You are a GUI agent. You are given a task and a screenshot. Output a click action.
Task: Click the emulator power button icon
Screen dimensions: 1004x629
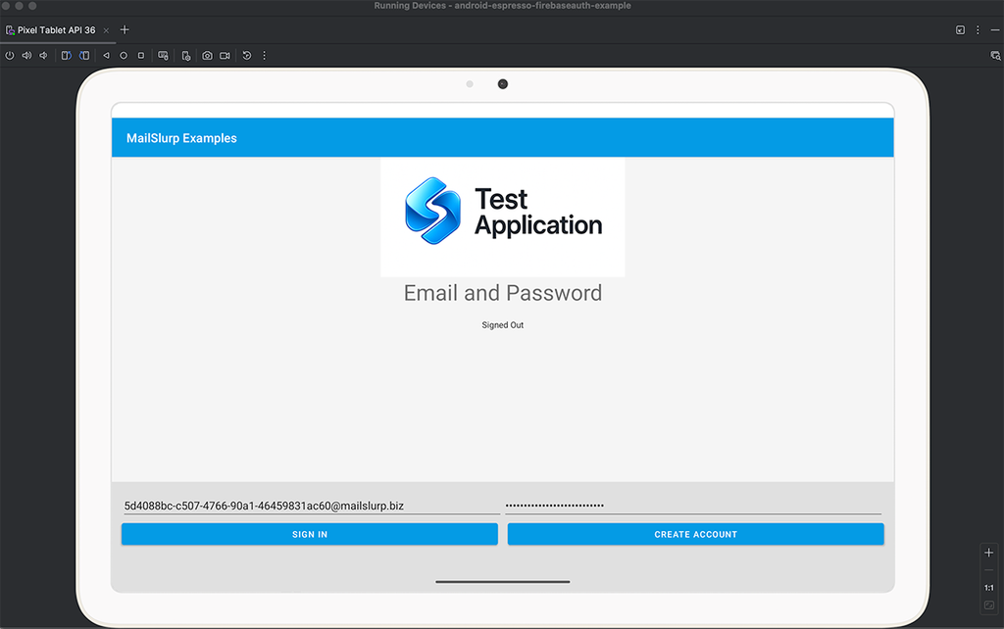(10, 56)
